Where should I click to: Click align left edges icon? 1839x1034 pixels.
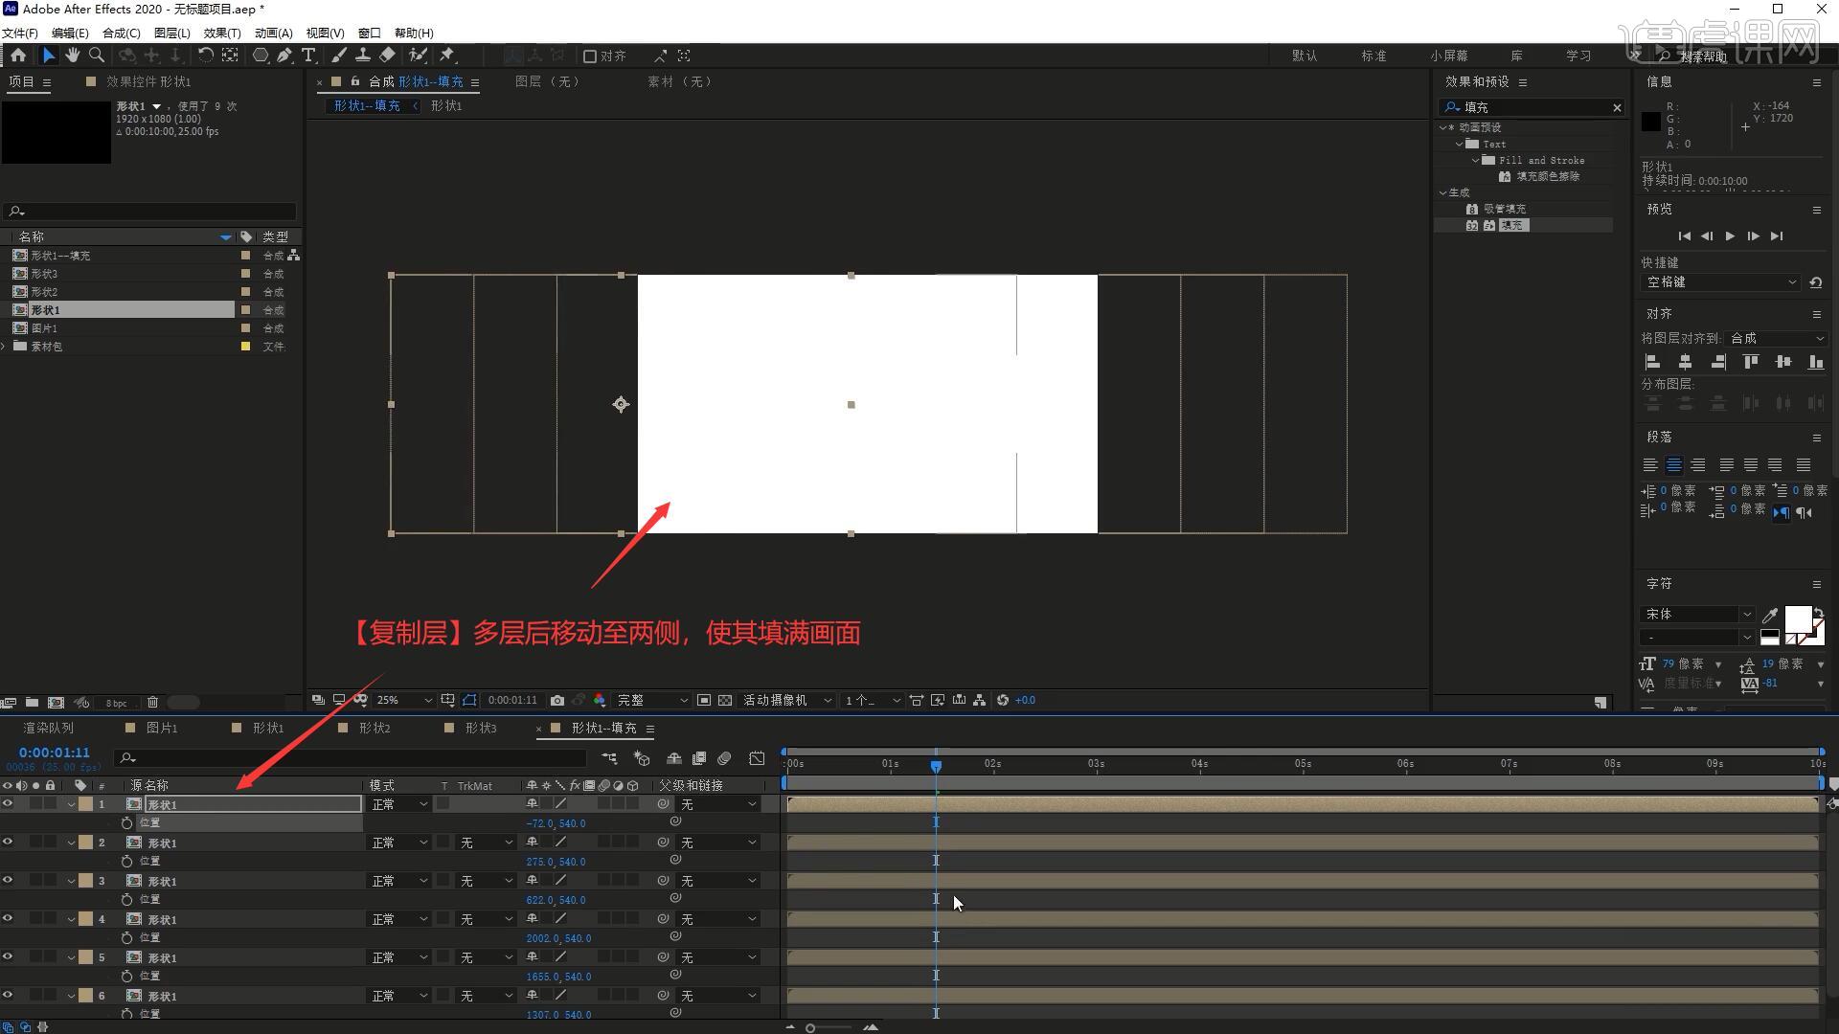click(x=1652, y=362)
